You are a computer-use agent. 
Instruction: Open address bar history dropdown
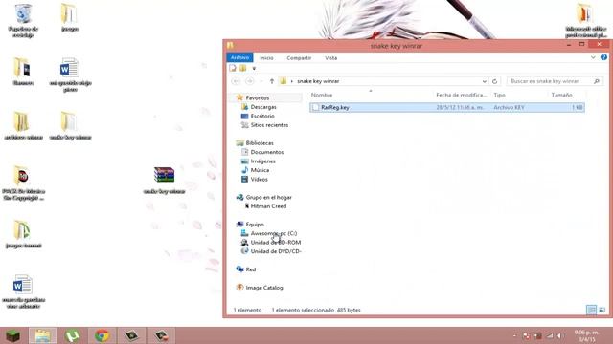pyautogui.click(x=485, y=81)
